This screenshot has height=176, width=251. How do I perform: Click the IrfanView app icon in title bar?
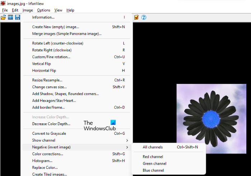point(3,3)
